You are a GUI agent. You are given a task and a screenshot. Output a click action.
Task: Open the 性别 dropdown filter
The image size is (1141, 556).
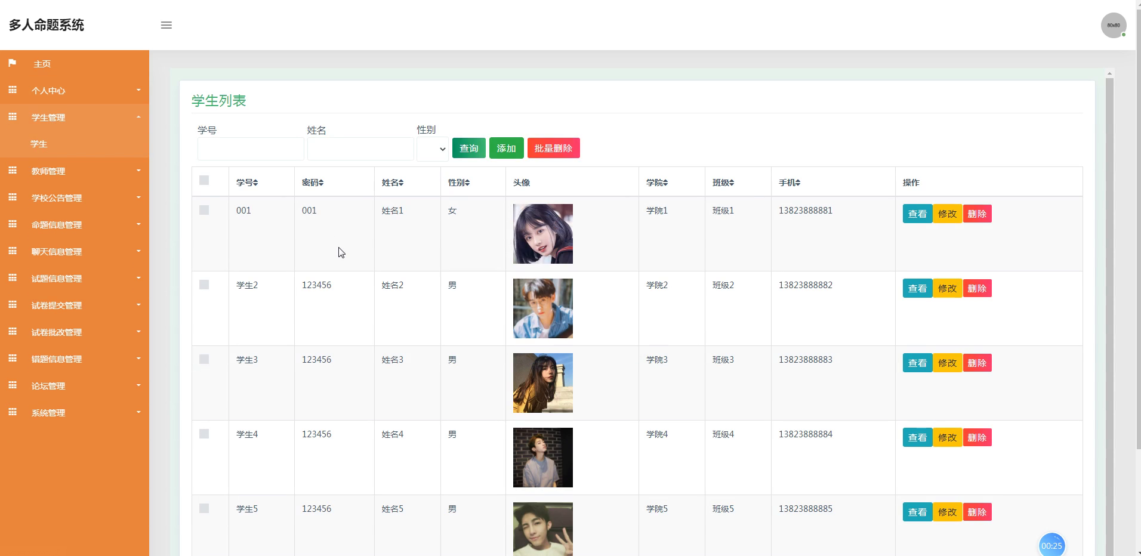(x=433, y=149)
